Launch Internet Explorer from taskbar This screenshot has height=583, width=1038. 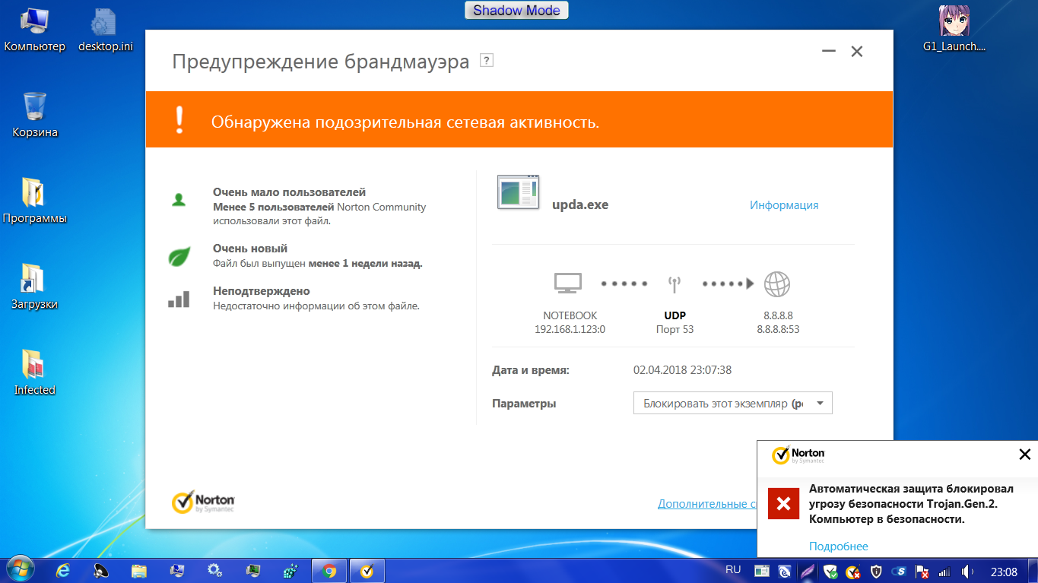(x=63, y=570)
